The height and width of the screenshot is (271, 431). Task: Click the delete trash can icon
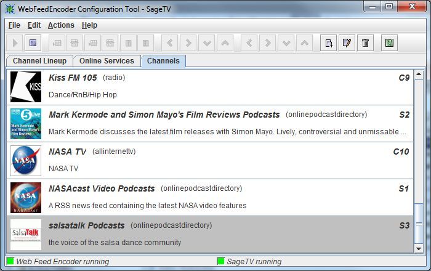365,43
